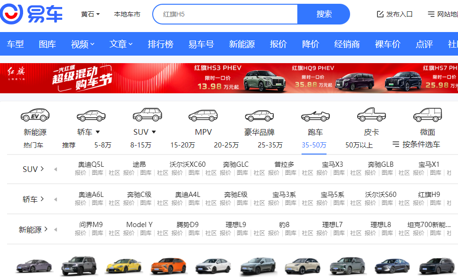Click the Yiche logo icon
The width and height of the screenshot is (458, 277).
tap(11, 14)
